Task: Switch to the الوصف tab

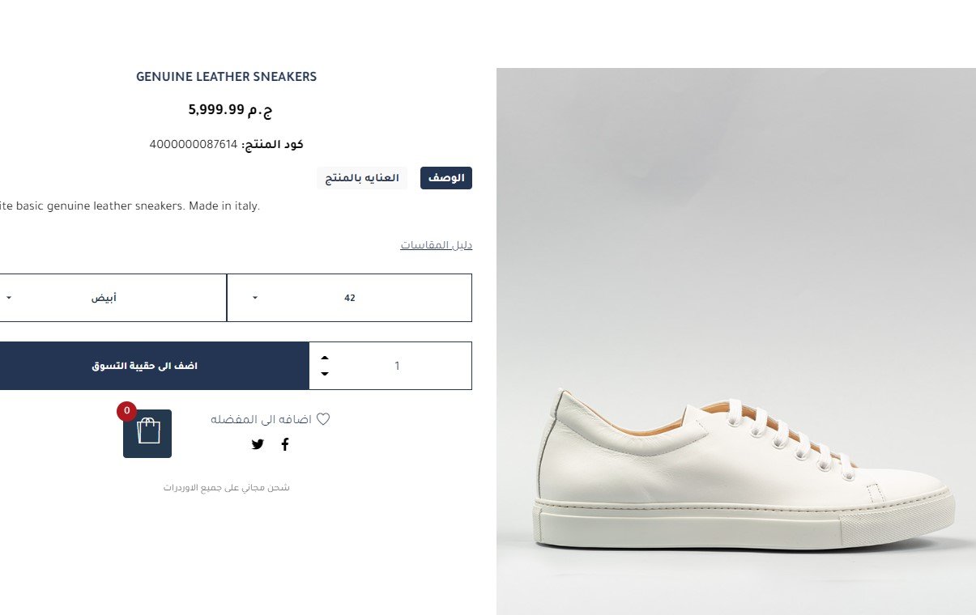Action: coord(445,178)
